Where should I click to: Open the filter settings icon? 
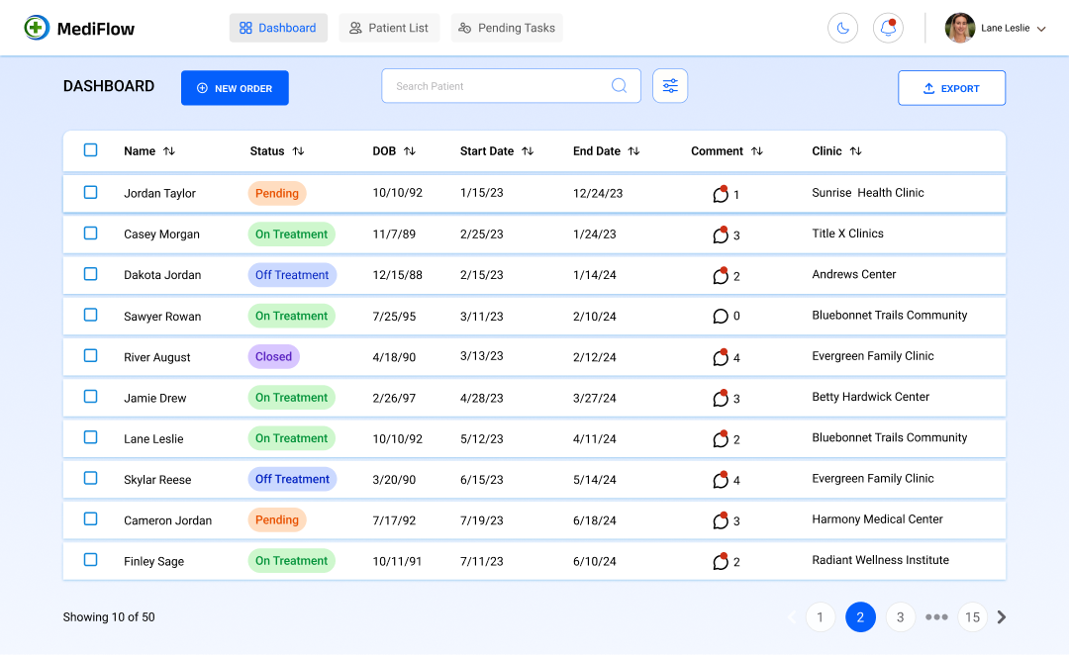point(670,86)
